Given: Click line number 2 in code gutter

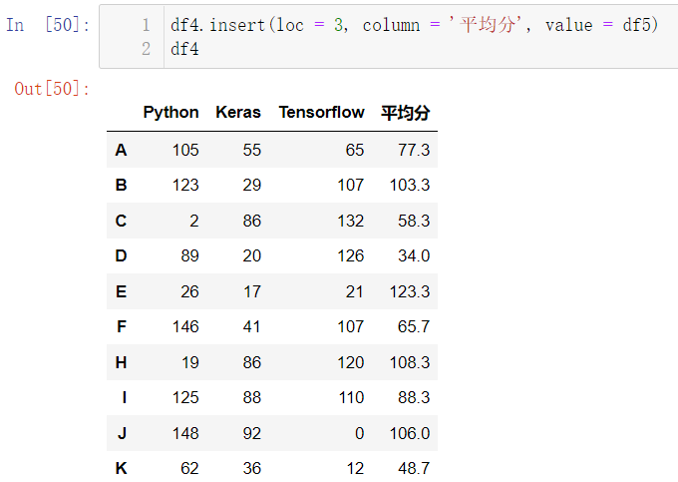Looking at the screenshot, I should pos(147,49).
